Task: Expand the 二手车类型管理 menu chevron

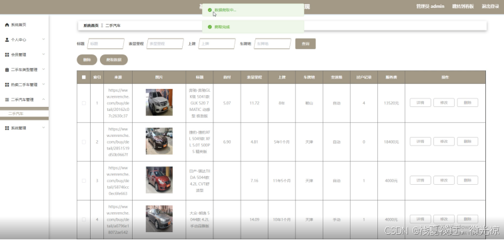Action: pyautogui.click(x=44, y=69)
